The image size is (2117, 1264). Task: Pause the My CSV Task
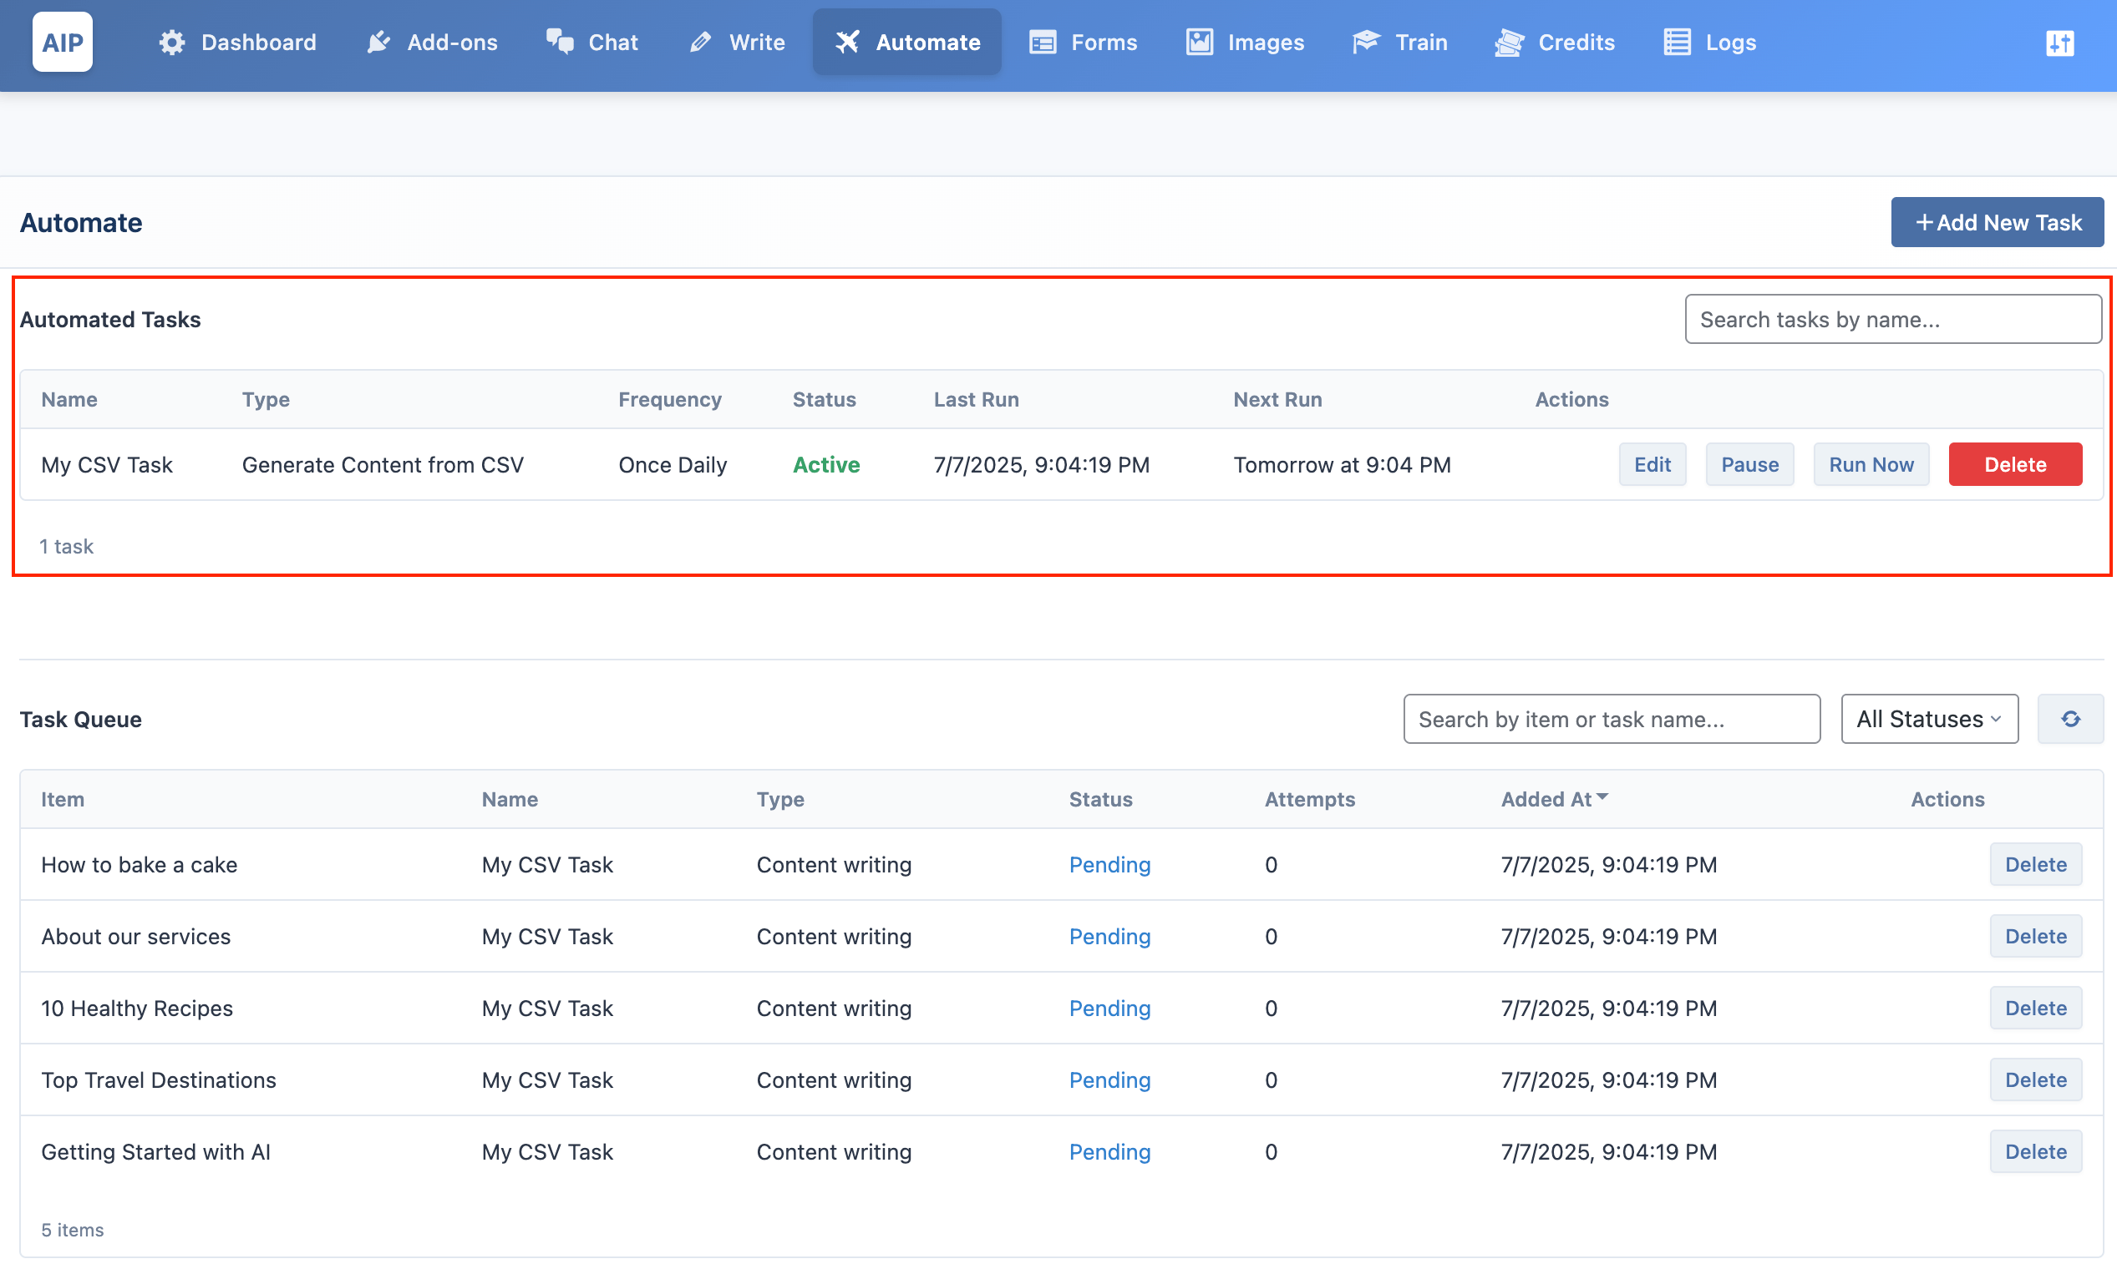[1749, 464]
